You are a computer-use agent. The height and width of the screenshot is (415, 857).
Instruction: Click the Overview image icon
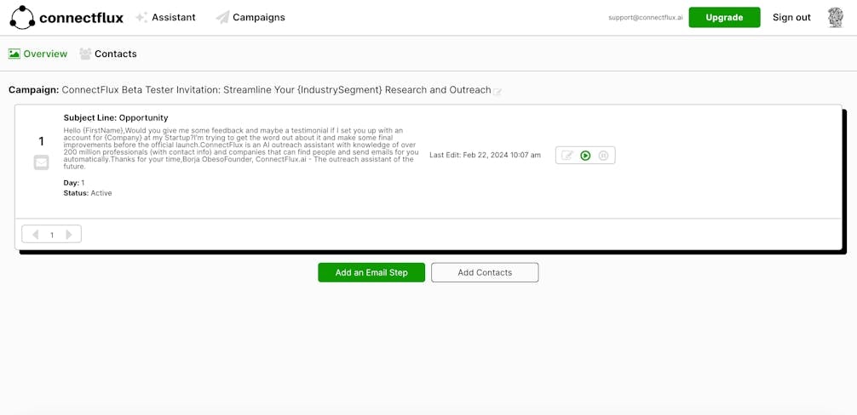tap(14, 54)
